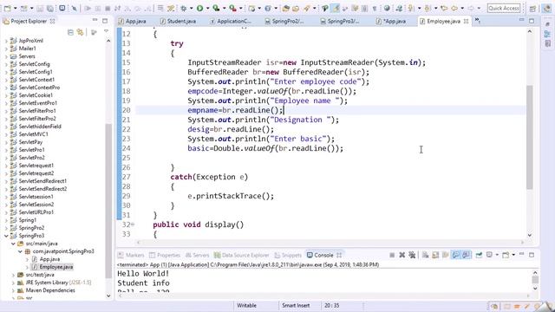This screenshot has height=312, width=555.
Task: Select the ServletMVC1 project
Action: (x=33, y=134)
